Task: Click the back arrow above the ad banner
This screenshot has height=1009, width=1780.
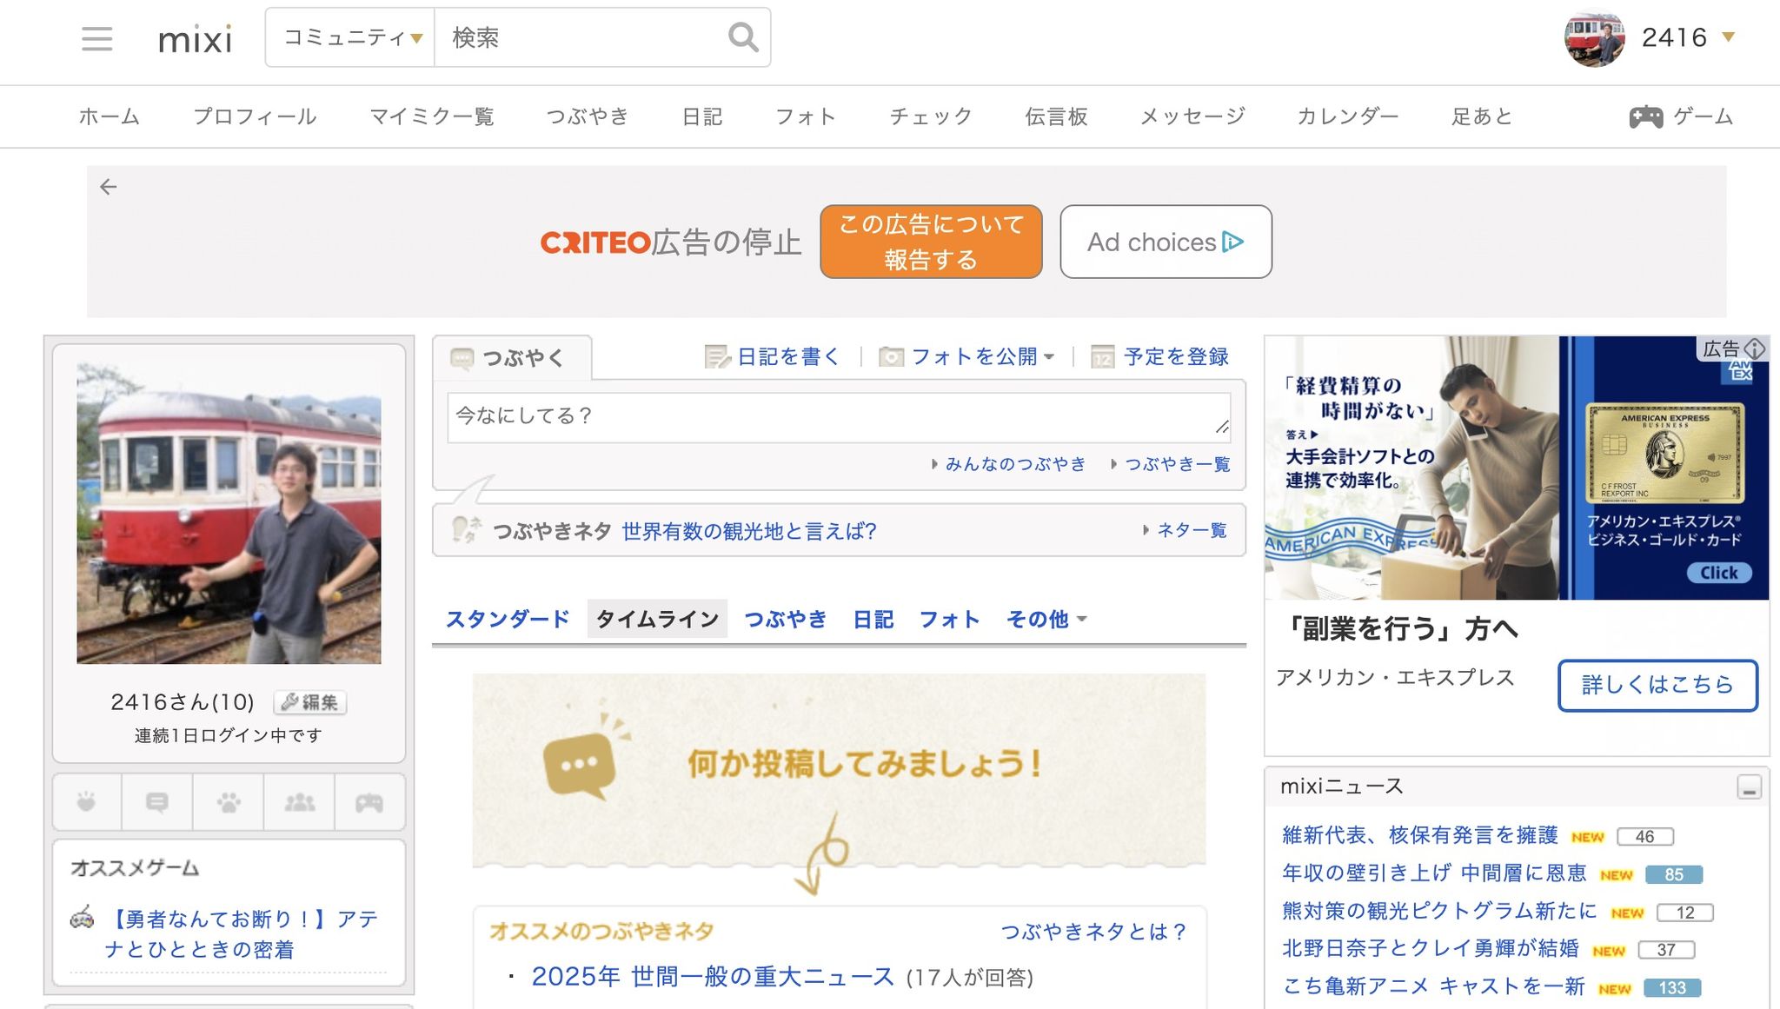Action: click(110, 186)
